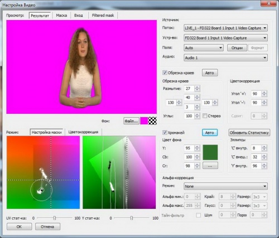Click the Обновить Статистику button
The width and height of the screenshot is (279, 238).
click(x=249, y=133)
